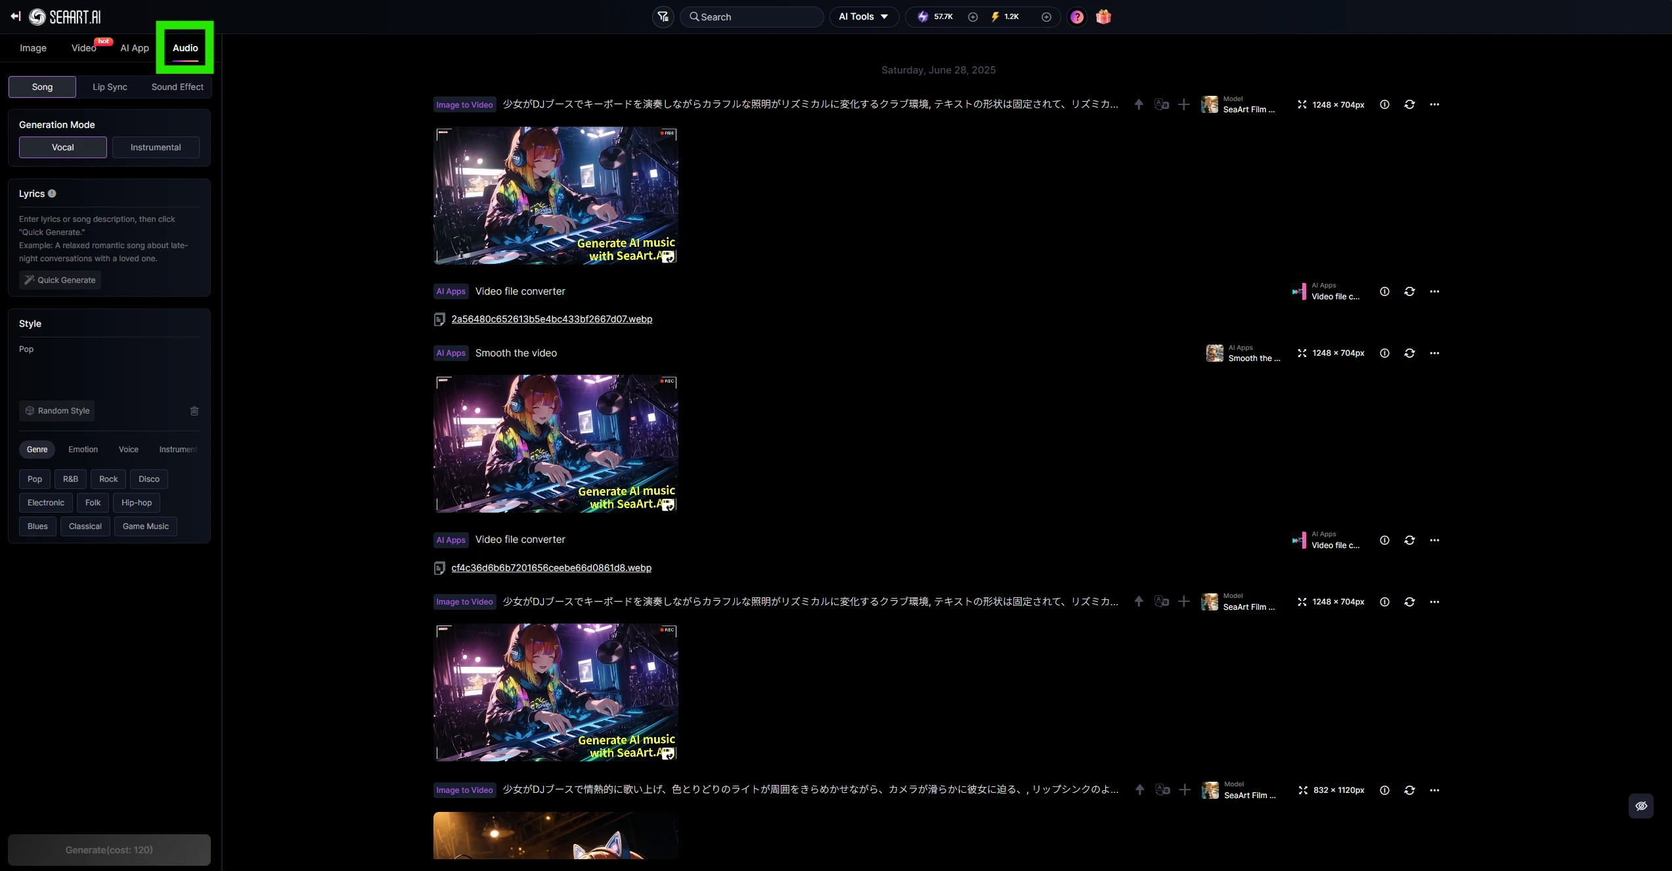Click the Search input field

click(755, 16)
